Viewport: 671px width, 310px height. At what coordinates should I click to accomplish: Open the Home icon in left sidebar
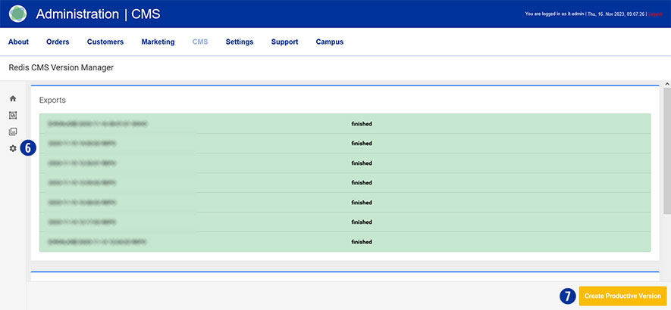coord(13,98)
